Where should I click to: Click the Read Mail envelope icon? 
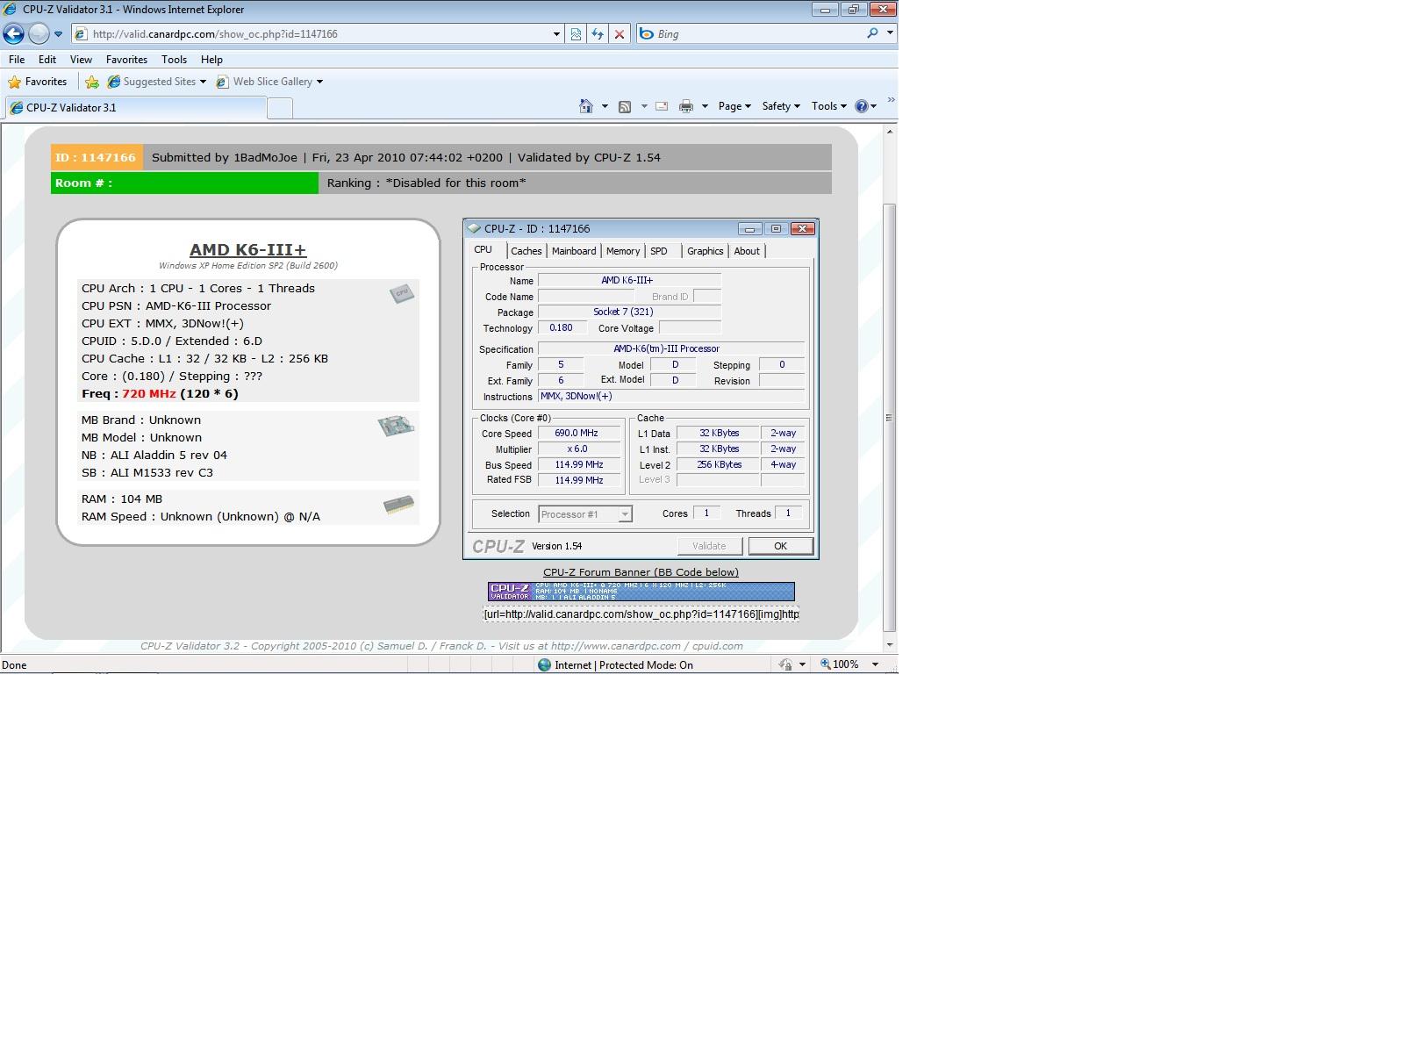(662, 106)
